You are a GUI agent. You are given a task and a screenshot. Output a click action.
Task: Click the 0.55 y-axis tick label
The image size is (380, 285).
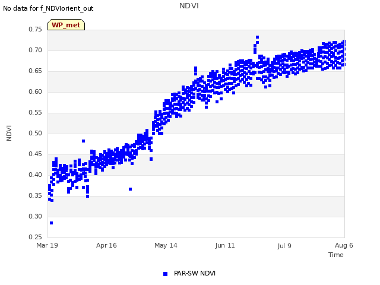tap(36, 112)
